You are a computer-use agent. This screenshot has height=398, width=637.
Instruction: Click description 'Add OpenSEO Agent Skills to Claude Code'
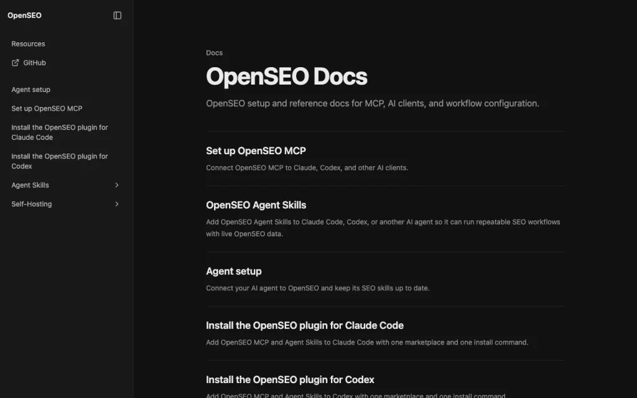pos(383,228)
